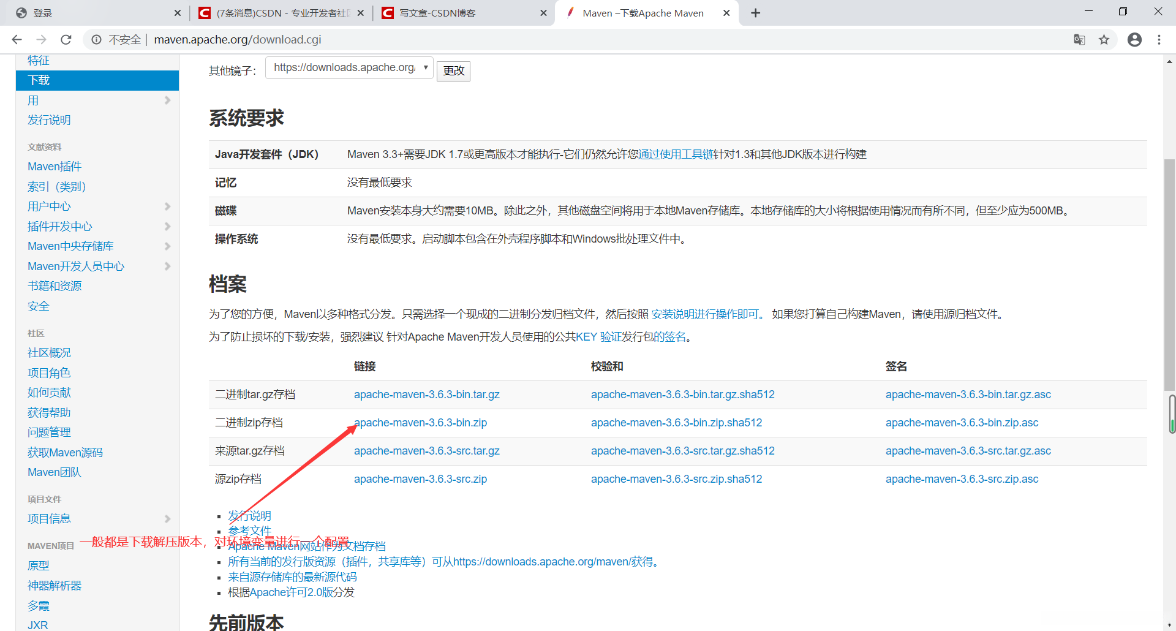The image size is (1176, 631).
Task: Open the apache-maven-3.6.3-src.tar.gz.sha512 checksum
Action: click(x=683, y=451)
